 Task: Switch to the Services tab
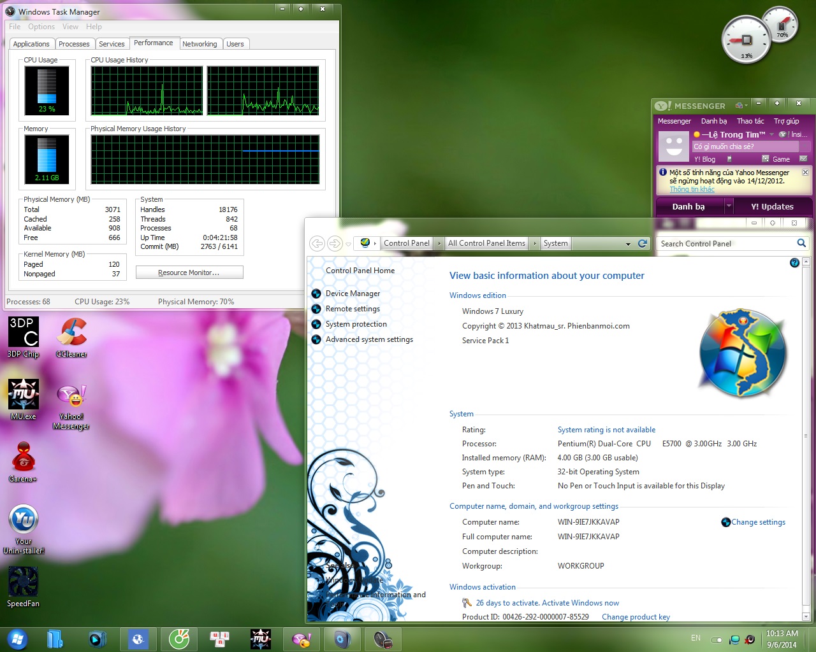click(112, 44)
